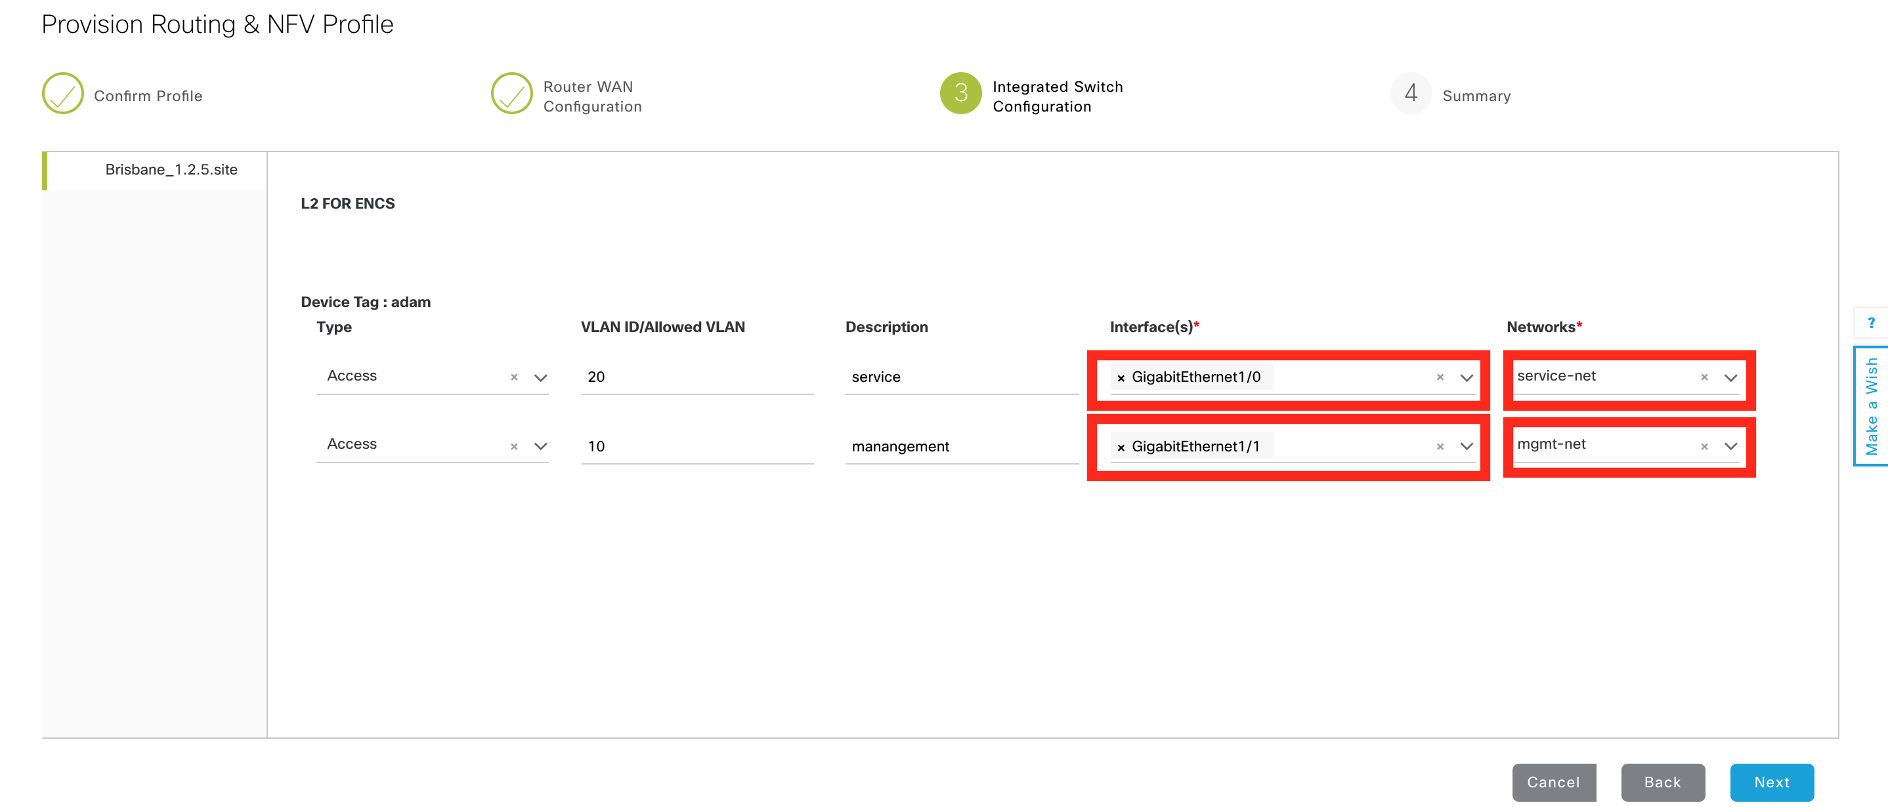The height and width of the screenshot is (807, 1888).
Task: Click the Back button
Action: coord(1662,782)
